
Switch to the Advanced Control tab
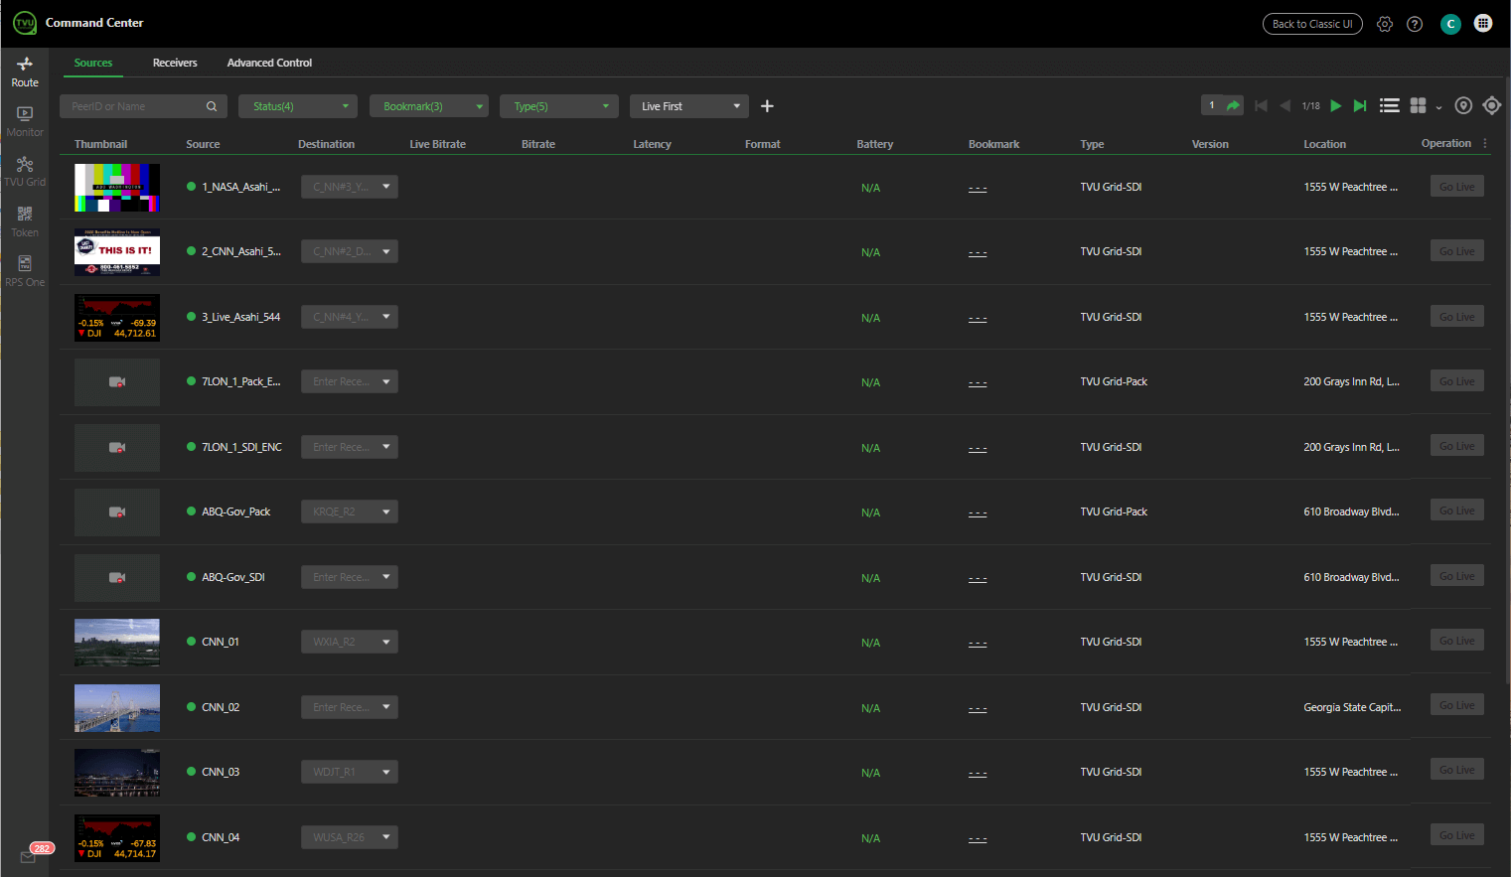[269, 63]
